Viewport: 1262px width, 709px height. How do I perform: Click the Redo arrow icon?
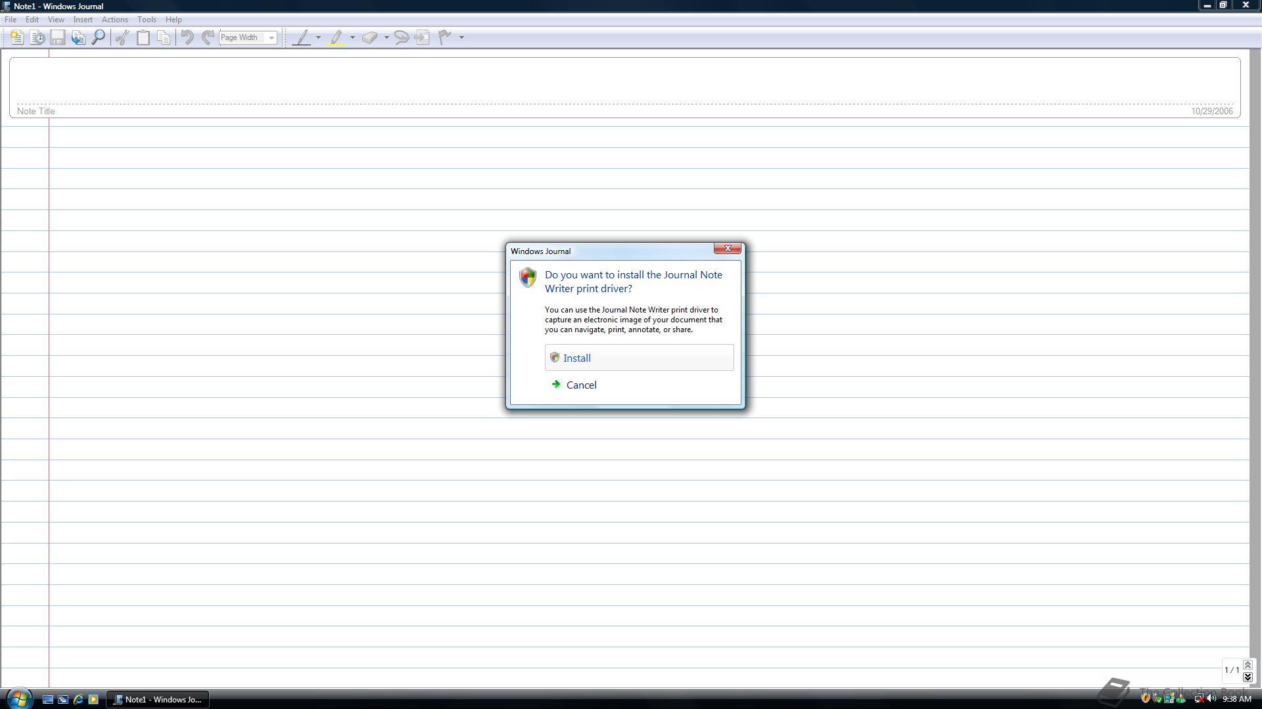pyautogui.click(x=208, y=37)
